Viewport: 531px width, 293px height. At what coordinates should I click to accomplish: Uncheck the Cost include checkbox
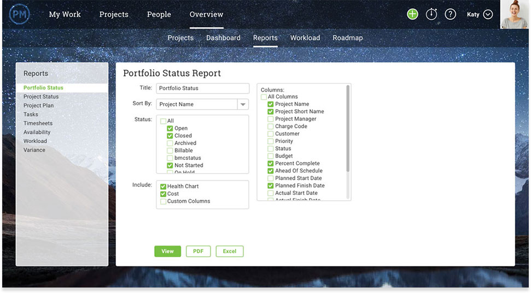coord(163,194)
